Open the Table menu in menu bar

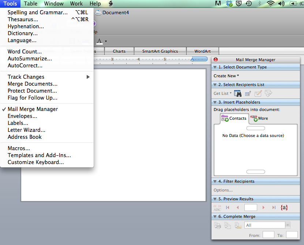[x=30, y=4]
